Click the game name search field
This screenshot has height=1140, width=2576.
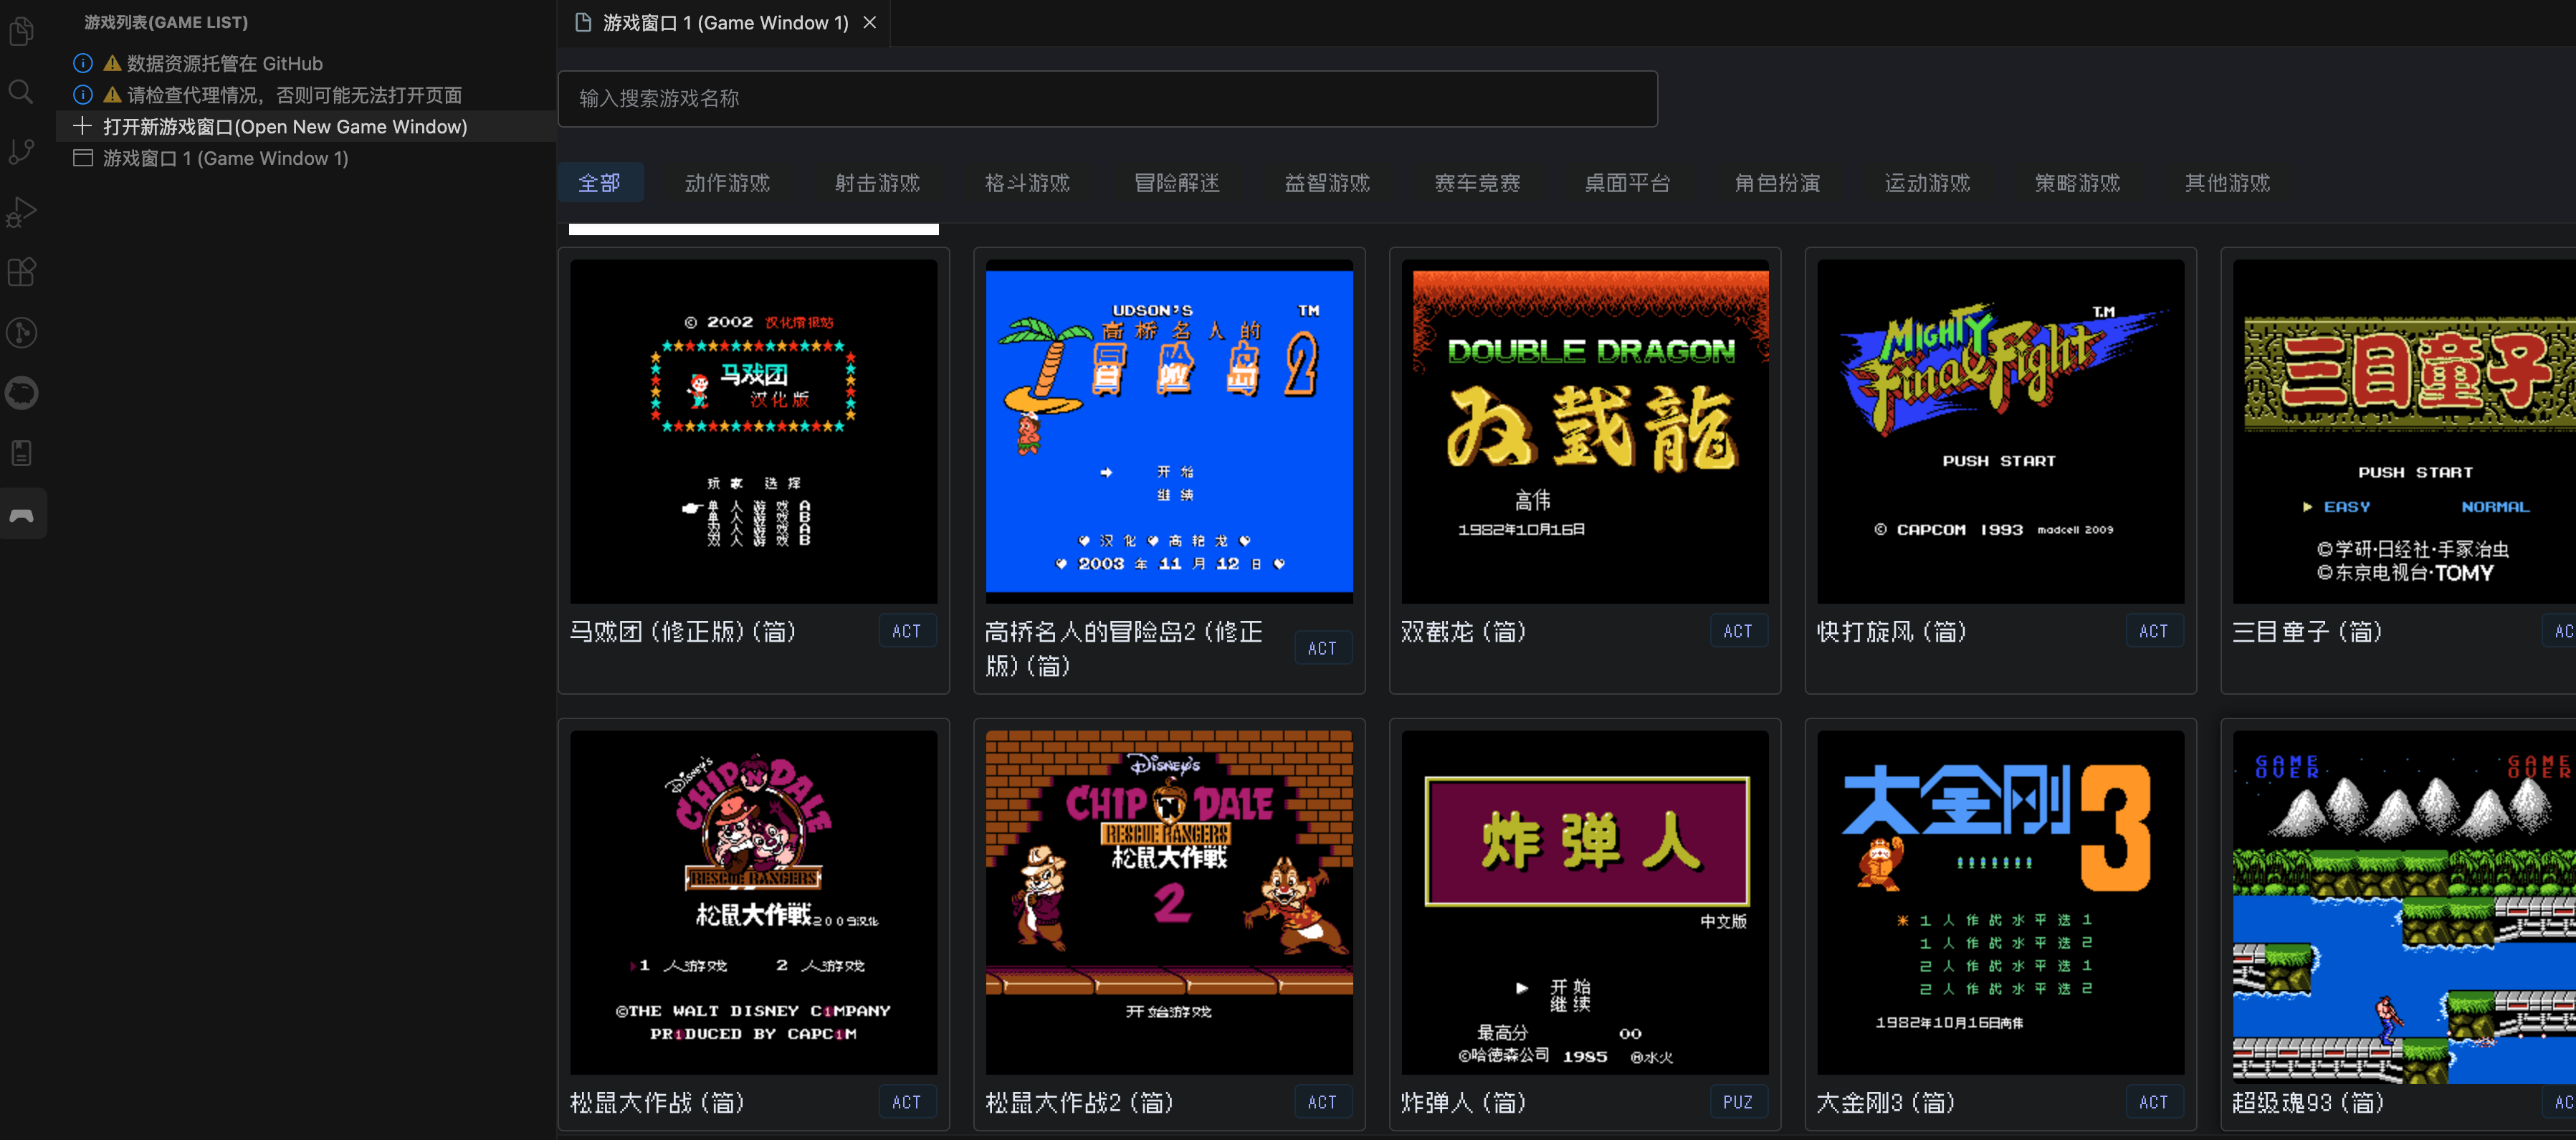[x=1106, y=98]
